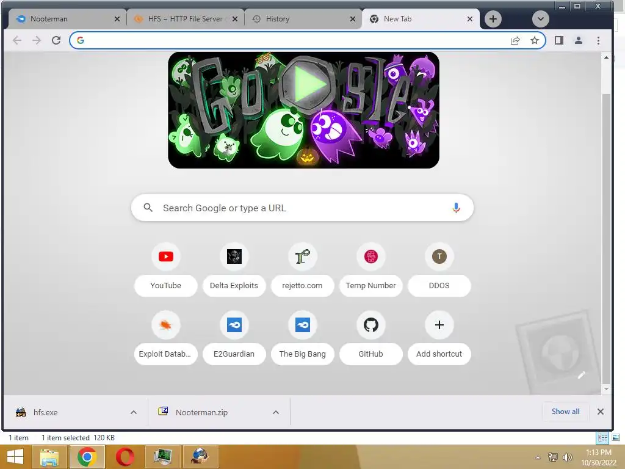Open the Exploit Database shortcut icon
The image size is (625, 469).
[166, 325]
